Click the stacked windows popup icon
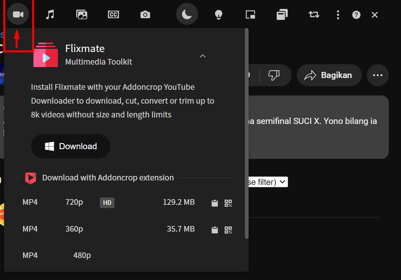Viewport: 401px width, 280px height. click(282, 15)
